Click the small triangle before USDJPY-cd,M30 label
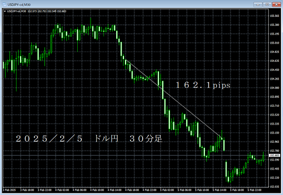Image resolution: width=283 pixels, height=195 pixels. pyautogui.click(x=4, y=11)
